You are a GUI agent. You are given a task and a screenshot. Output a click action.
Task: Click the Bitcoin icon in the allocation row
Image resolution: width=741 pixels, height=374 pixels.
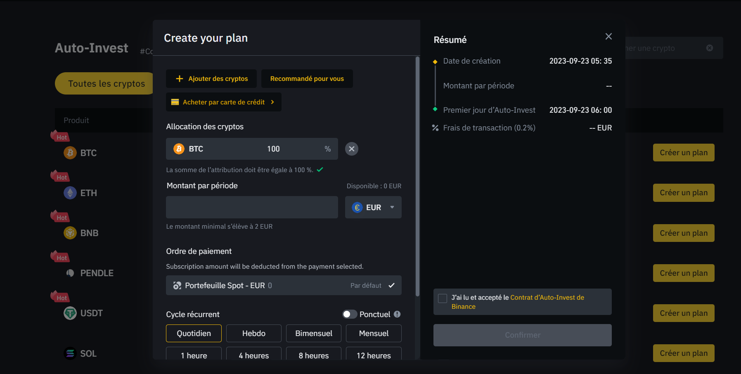[x=178, y=149]
